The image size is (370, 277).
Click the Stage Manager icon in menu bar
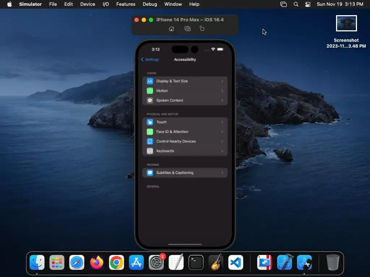tap(283, 4)
